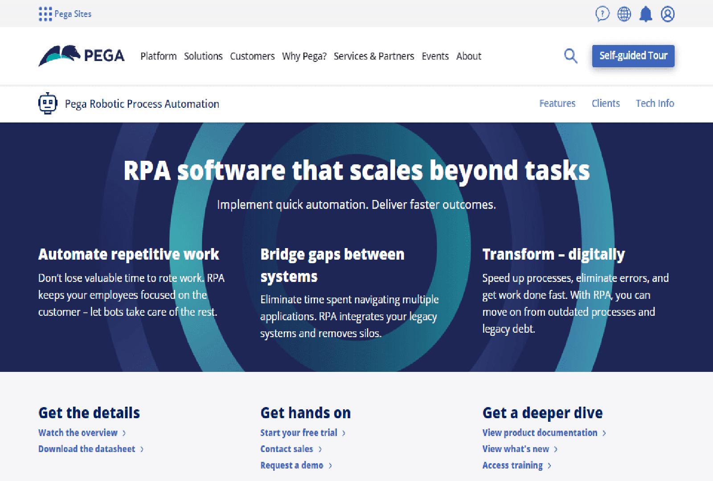Expand the Solutions menu
Viewport: 713px width, 481px height.
(x=203, y=56)
